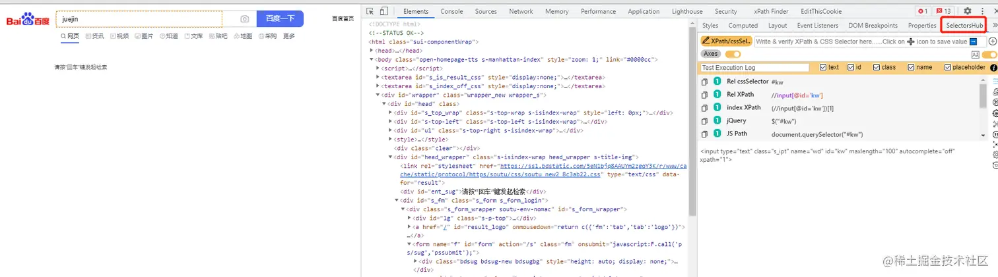
Task: Click the info icon next to placeholder checkbox
Action: (993, 67)
